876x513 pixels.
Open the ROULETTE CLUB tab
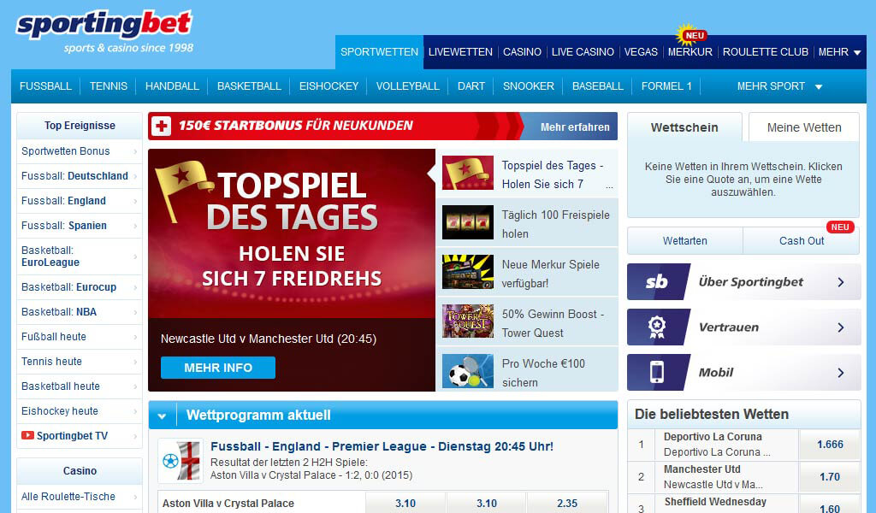tap(766, 52)
